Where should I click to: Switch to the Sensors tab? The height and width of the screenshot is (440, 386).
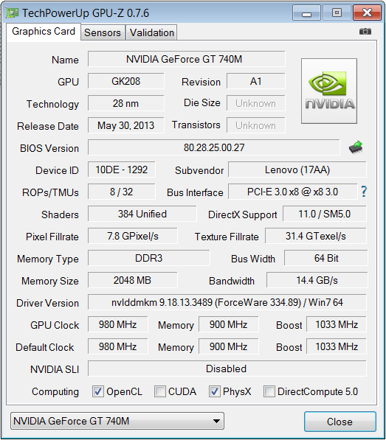[103, 32]
